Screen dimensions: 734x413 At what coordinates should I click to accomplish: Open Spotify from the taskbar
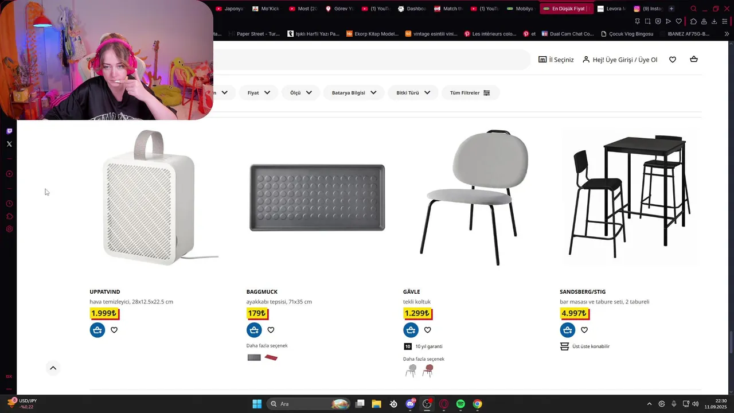coord(460,404)
